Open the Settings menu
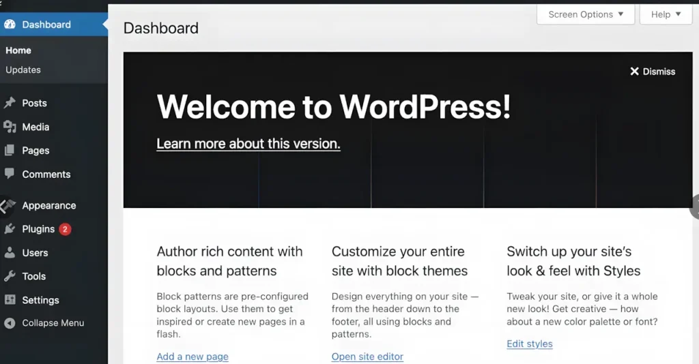Image resolution: width=699 pixels, height=364 pixels. 40,300
